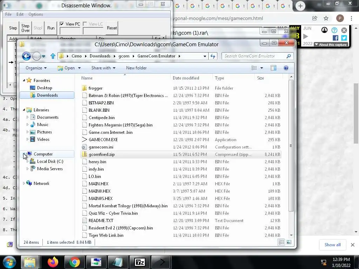
Task: Open a new Chrome tab
Action: (300, 6)
